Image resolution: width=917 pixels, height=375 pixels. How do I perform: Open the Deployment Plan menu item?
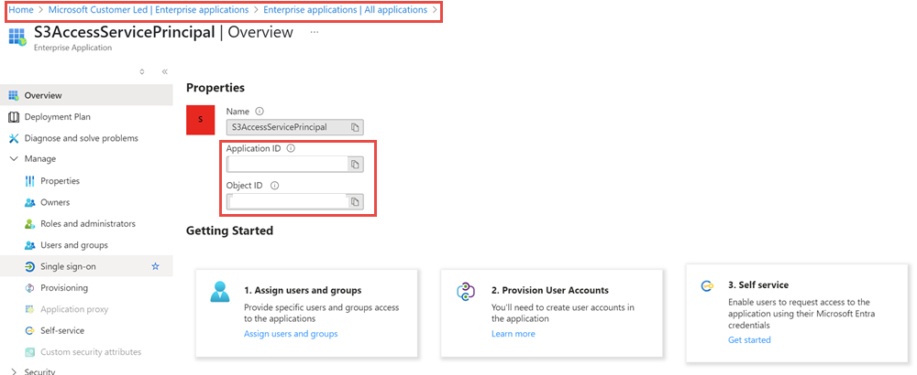[57, 117]
